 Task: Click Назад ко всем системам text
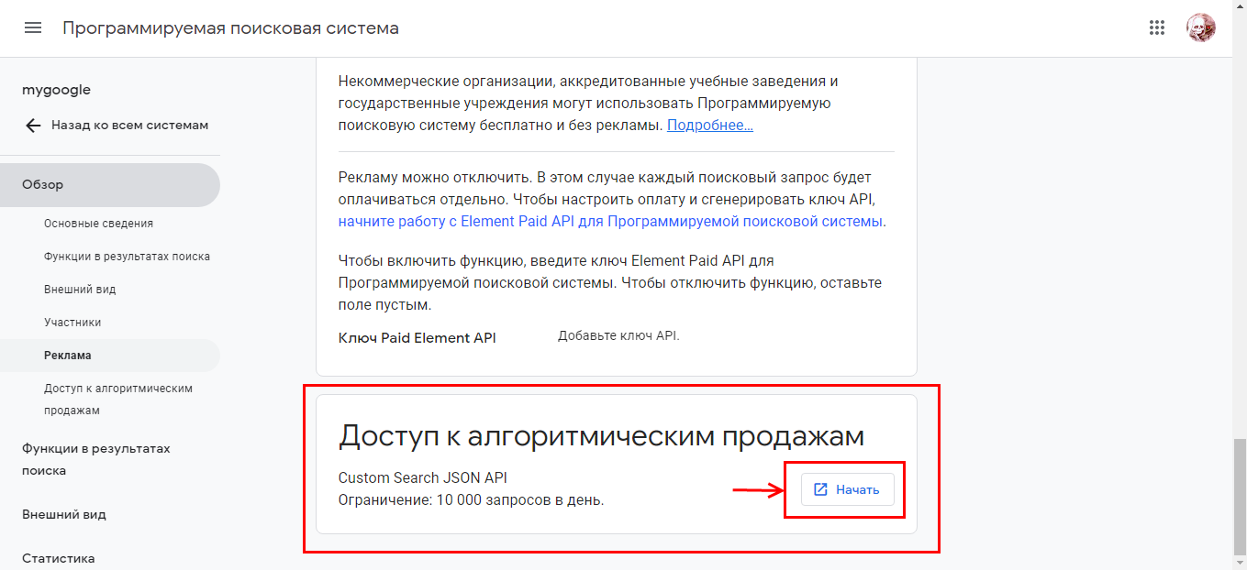pyautogui.click(x=129, y=126)
